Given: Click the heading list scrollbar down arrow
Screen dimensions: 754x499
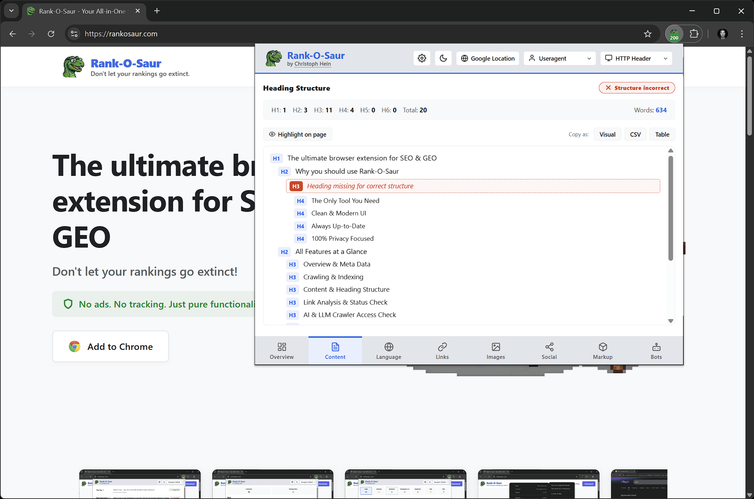Looking at the screenshot, I should pyautogui.click(x=671, y=321).
